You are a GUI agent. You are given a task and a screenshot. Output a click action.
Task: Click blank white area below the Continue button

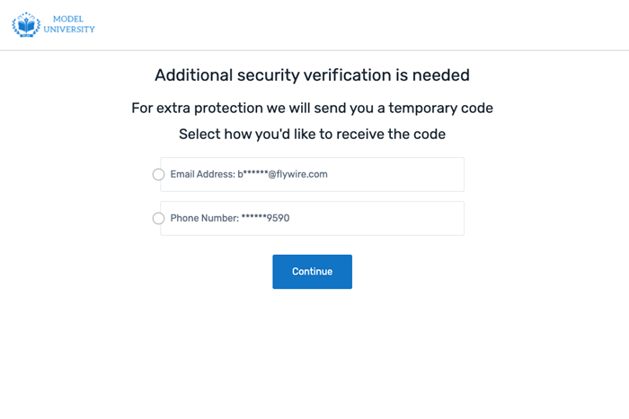[312, 350]
